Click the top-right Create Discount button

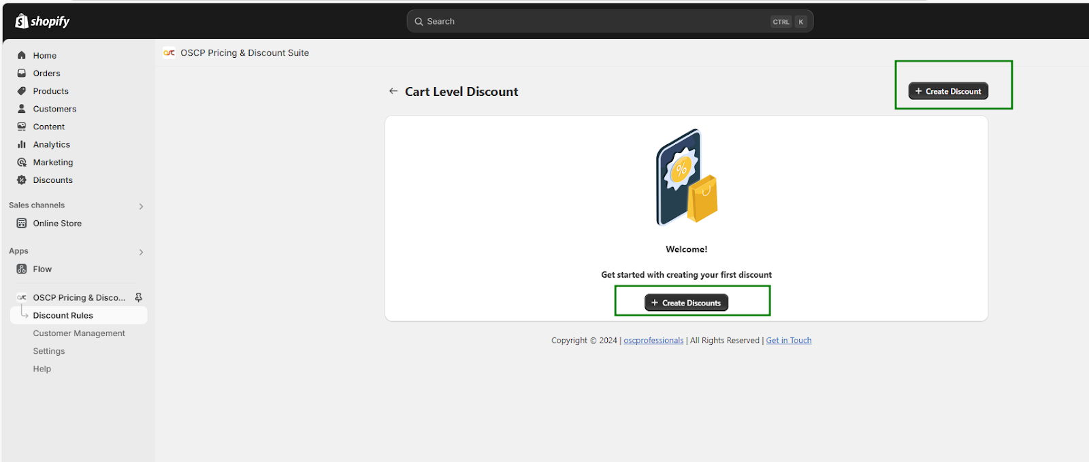pyautogui.click(x=948, y=91)
